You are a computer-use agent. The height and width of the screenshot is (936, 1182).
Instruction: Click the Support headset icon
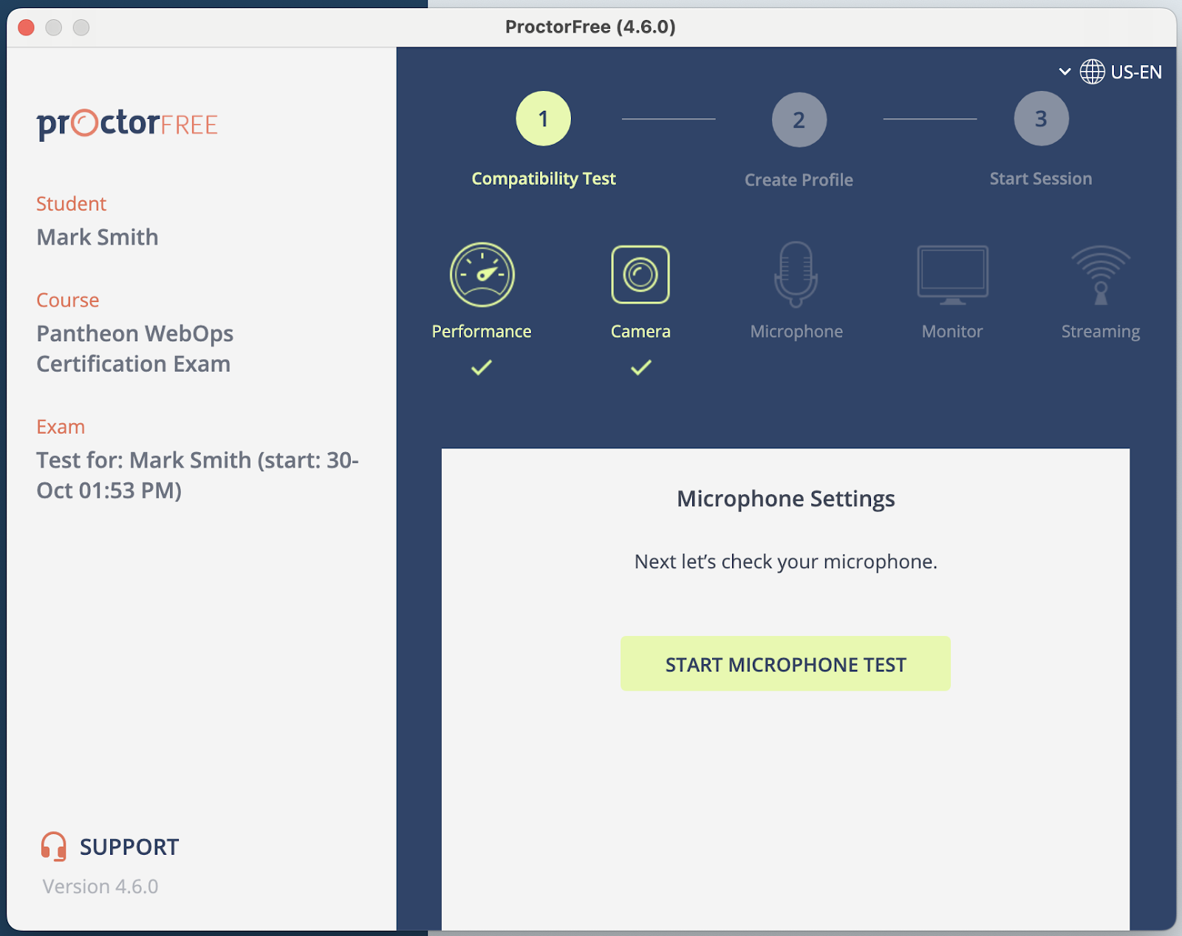(53, 847)
